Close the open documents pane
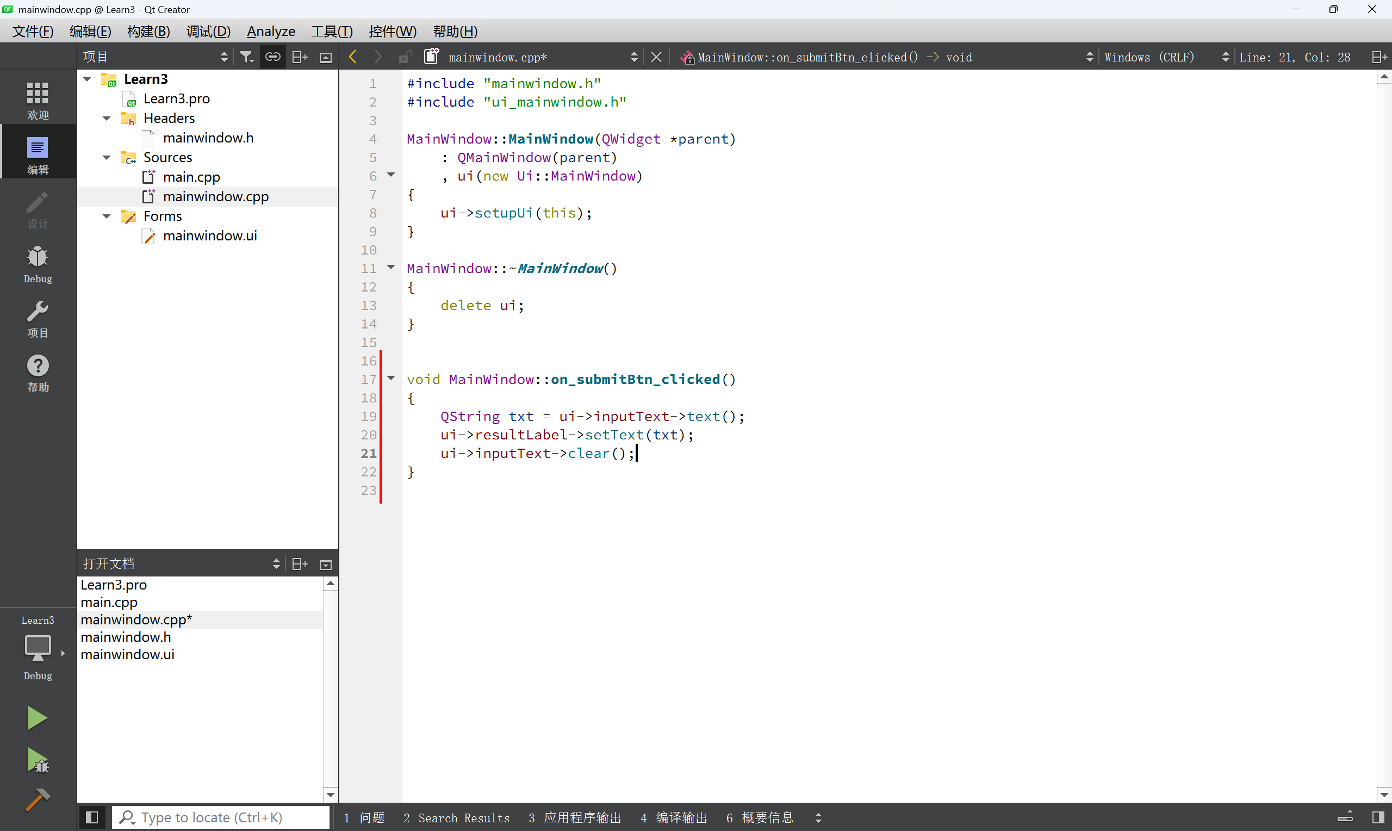 pyautogui.click(x=326, y=565)
